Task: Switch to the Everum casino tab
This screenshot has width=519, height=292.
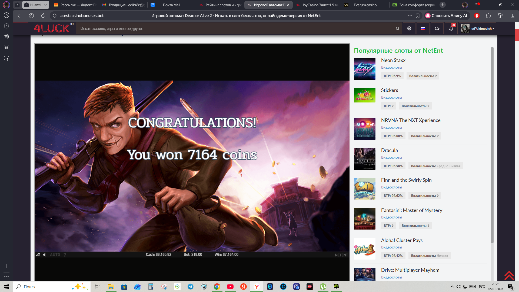Action: [365, 5]
